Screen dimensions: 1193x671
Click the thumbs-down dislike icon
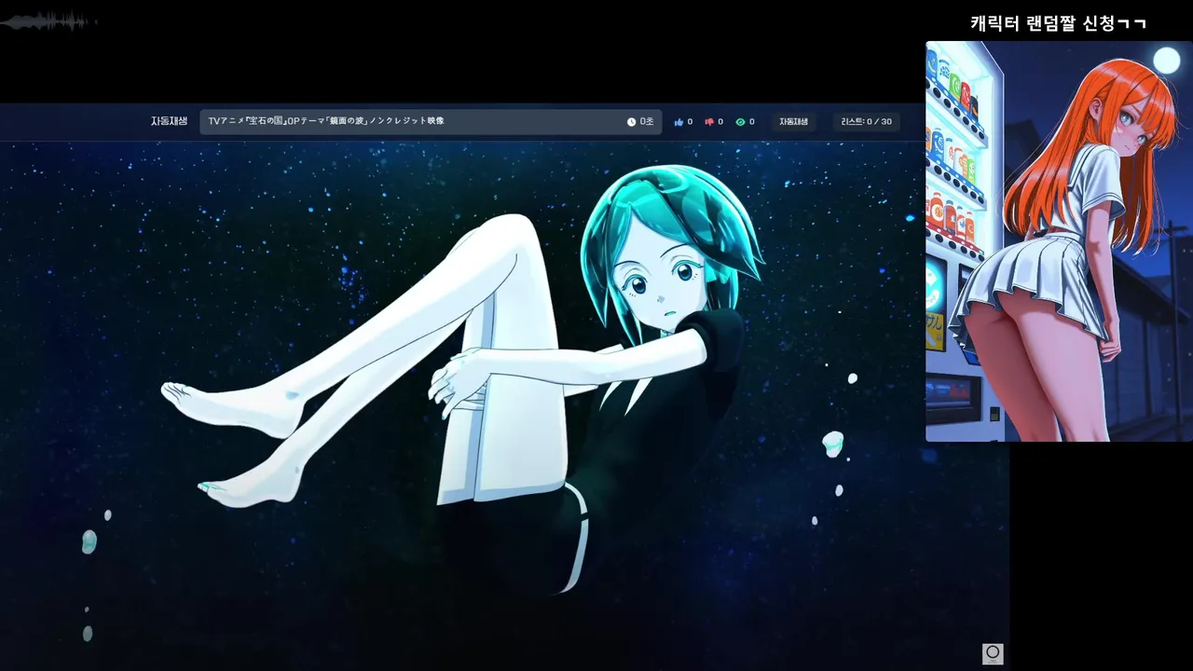(709, 122)
